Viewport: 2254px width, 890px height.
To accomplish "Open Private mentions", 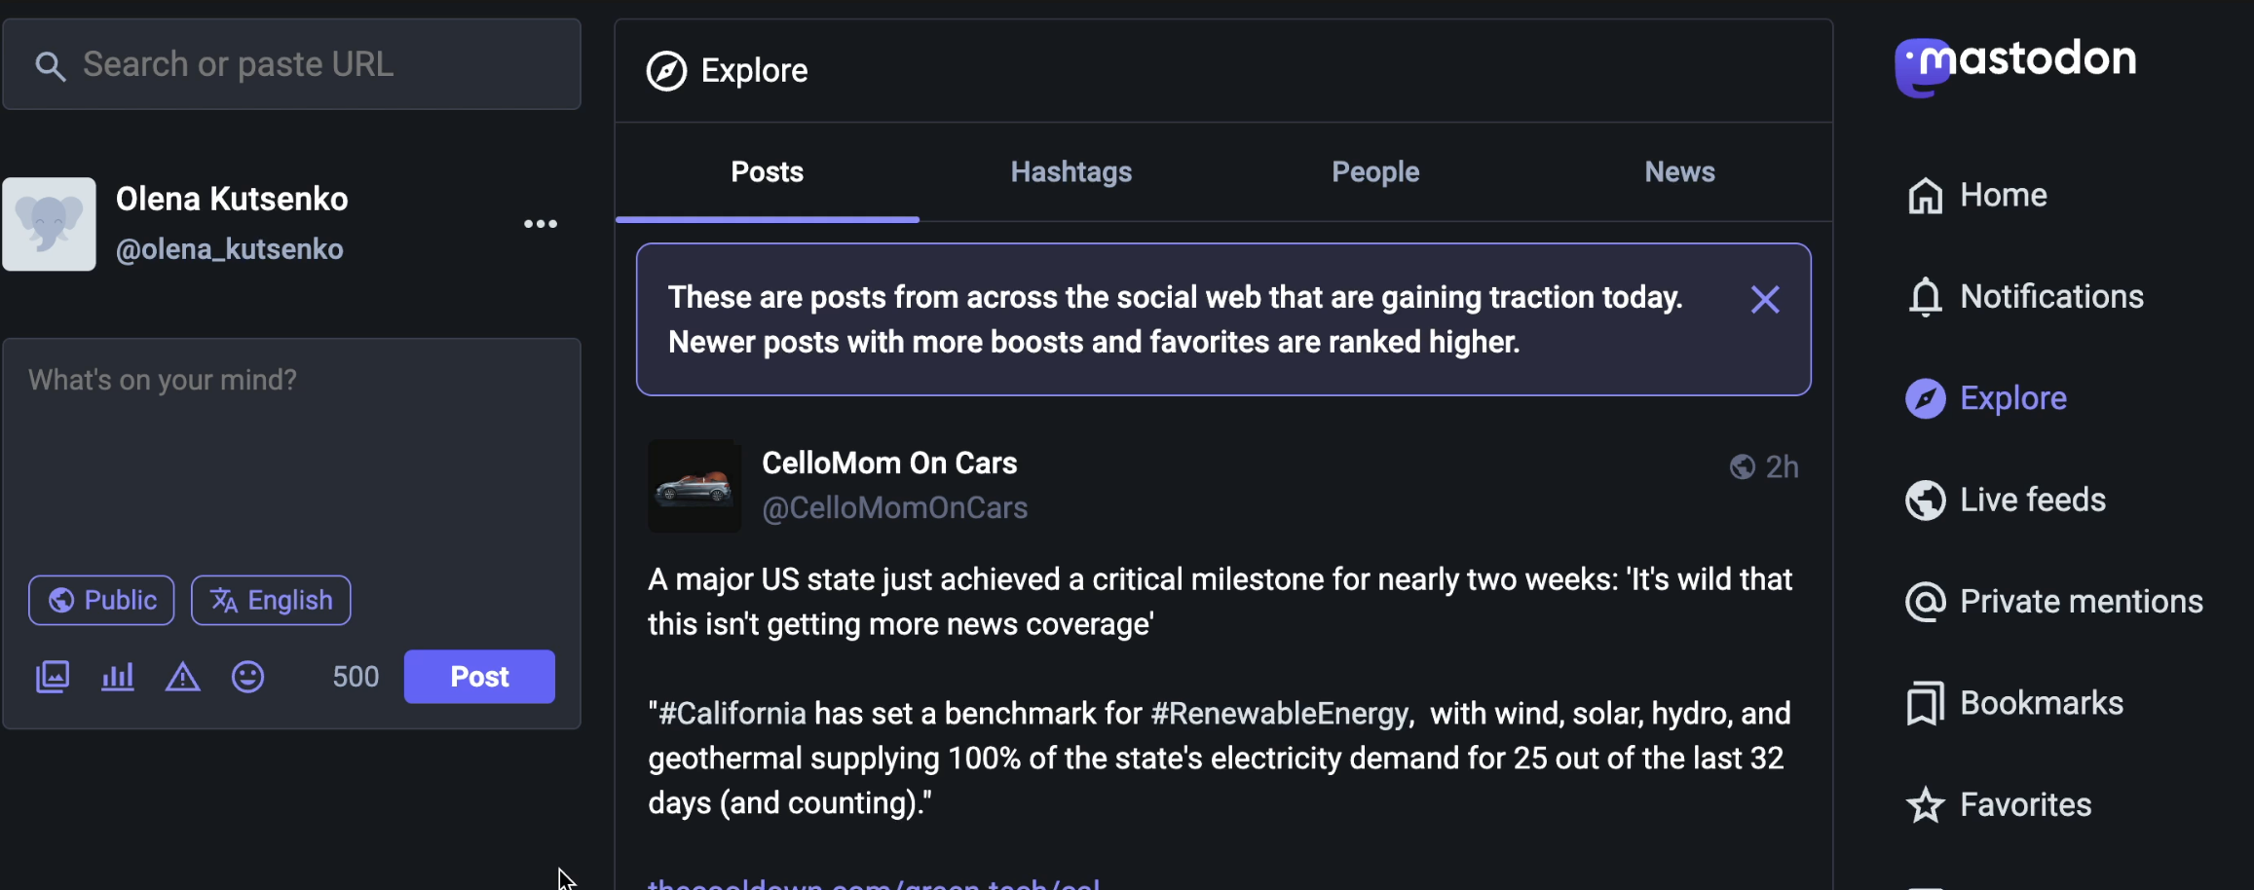I will point(2081,600).
